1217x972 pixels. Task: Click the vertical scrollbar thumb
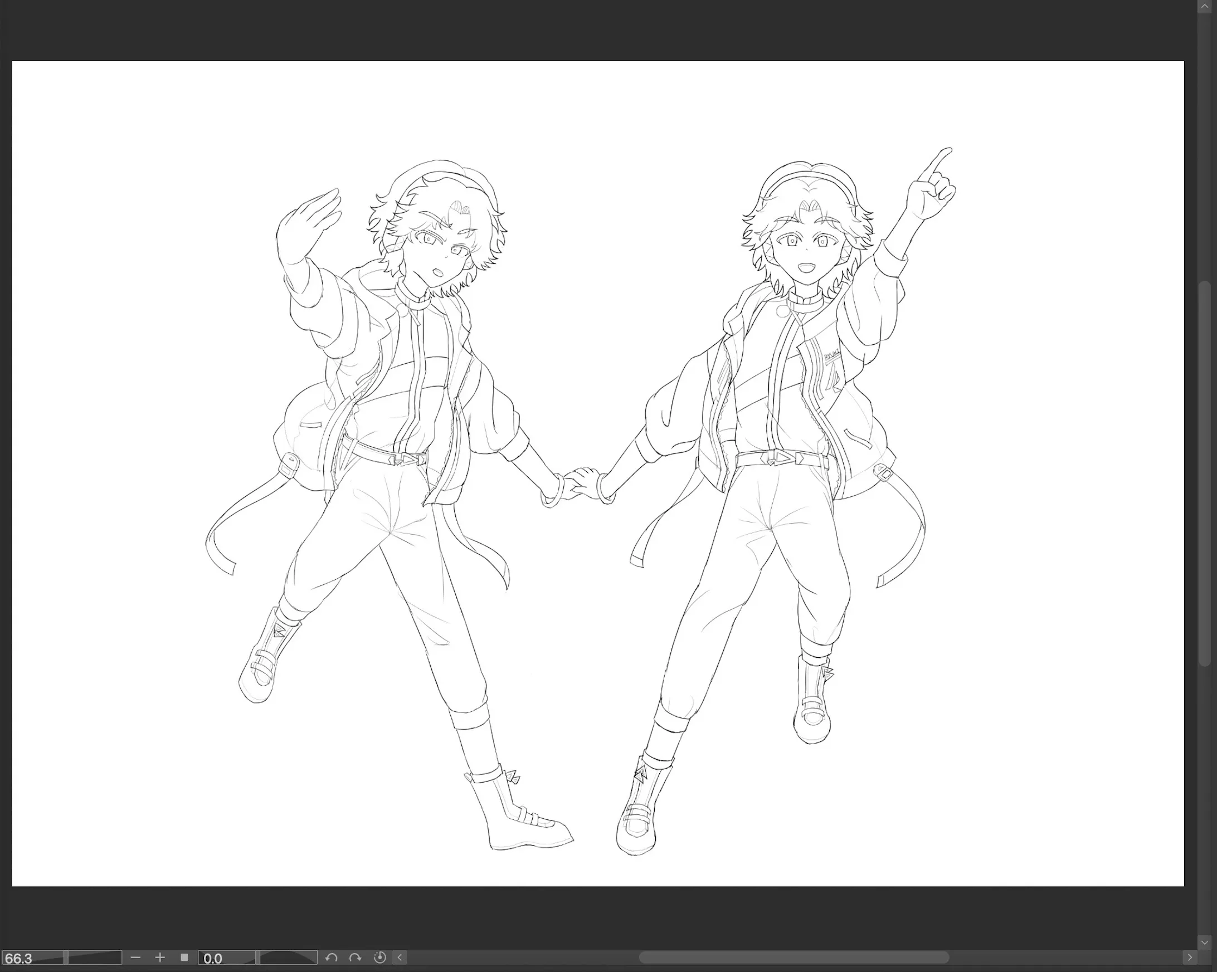pos(1205,474)
